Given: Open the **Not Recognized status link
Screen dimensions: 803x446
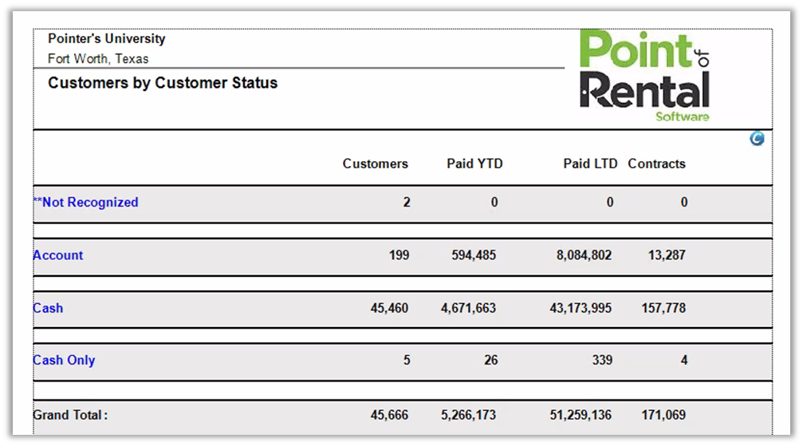Looking at the screenshot, I should tap(86, 203).
